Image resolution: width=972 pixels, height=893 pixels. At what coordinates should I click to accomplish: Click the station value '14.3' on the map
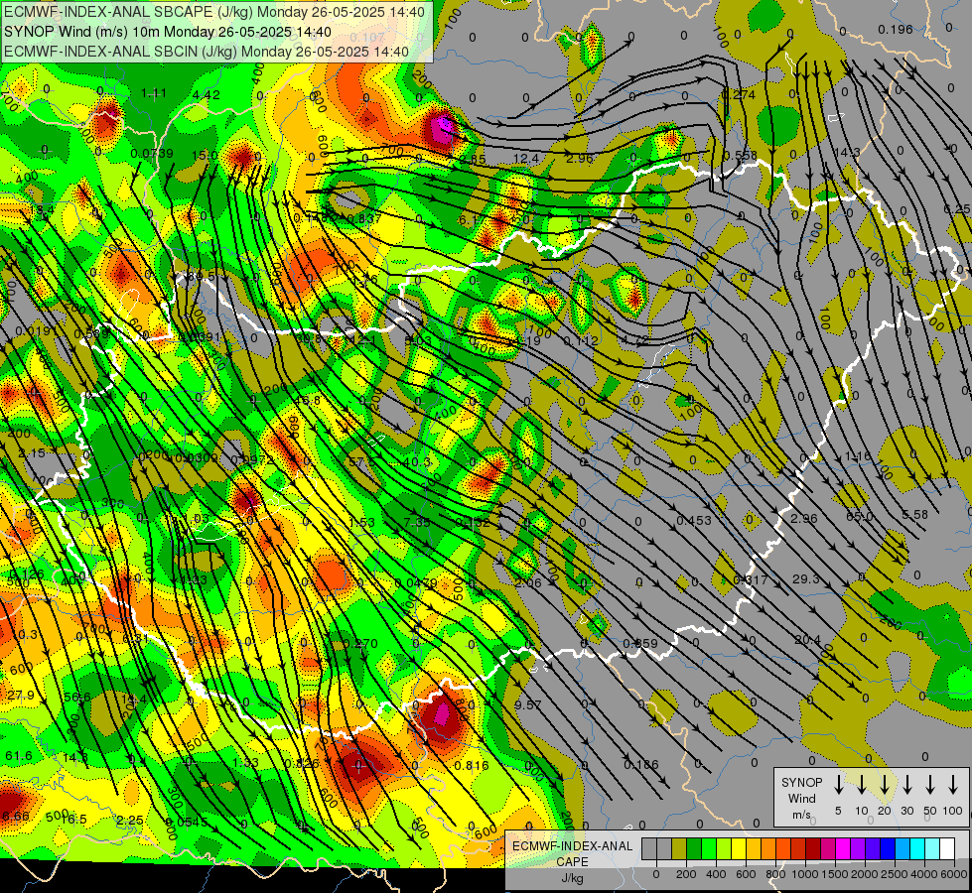coord(847,153)
